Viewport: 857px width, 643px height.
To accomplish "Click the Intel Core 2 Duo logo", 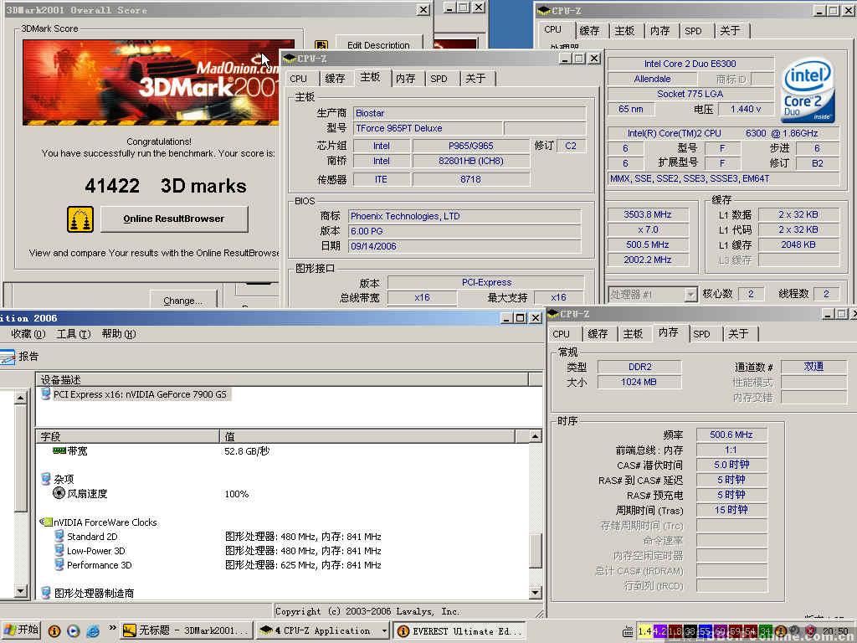I will [x=808, y=90].
